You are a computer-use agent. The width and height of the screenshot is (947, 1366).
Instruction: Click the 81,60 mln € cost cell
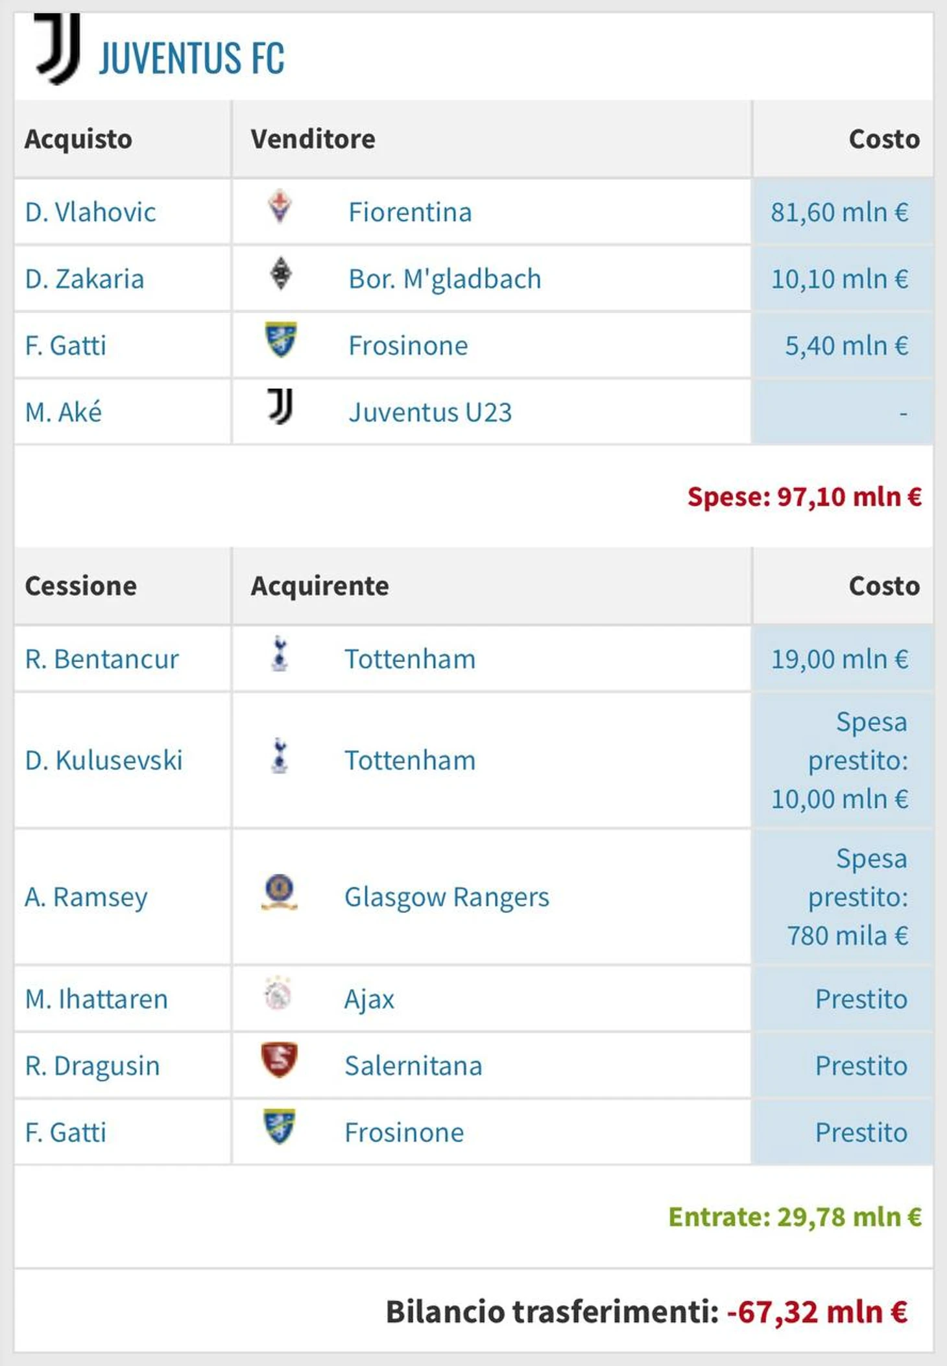click(839, 212)
